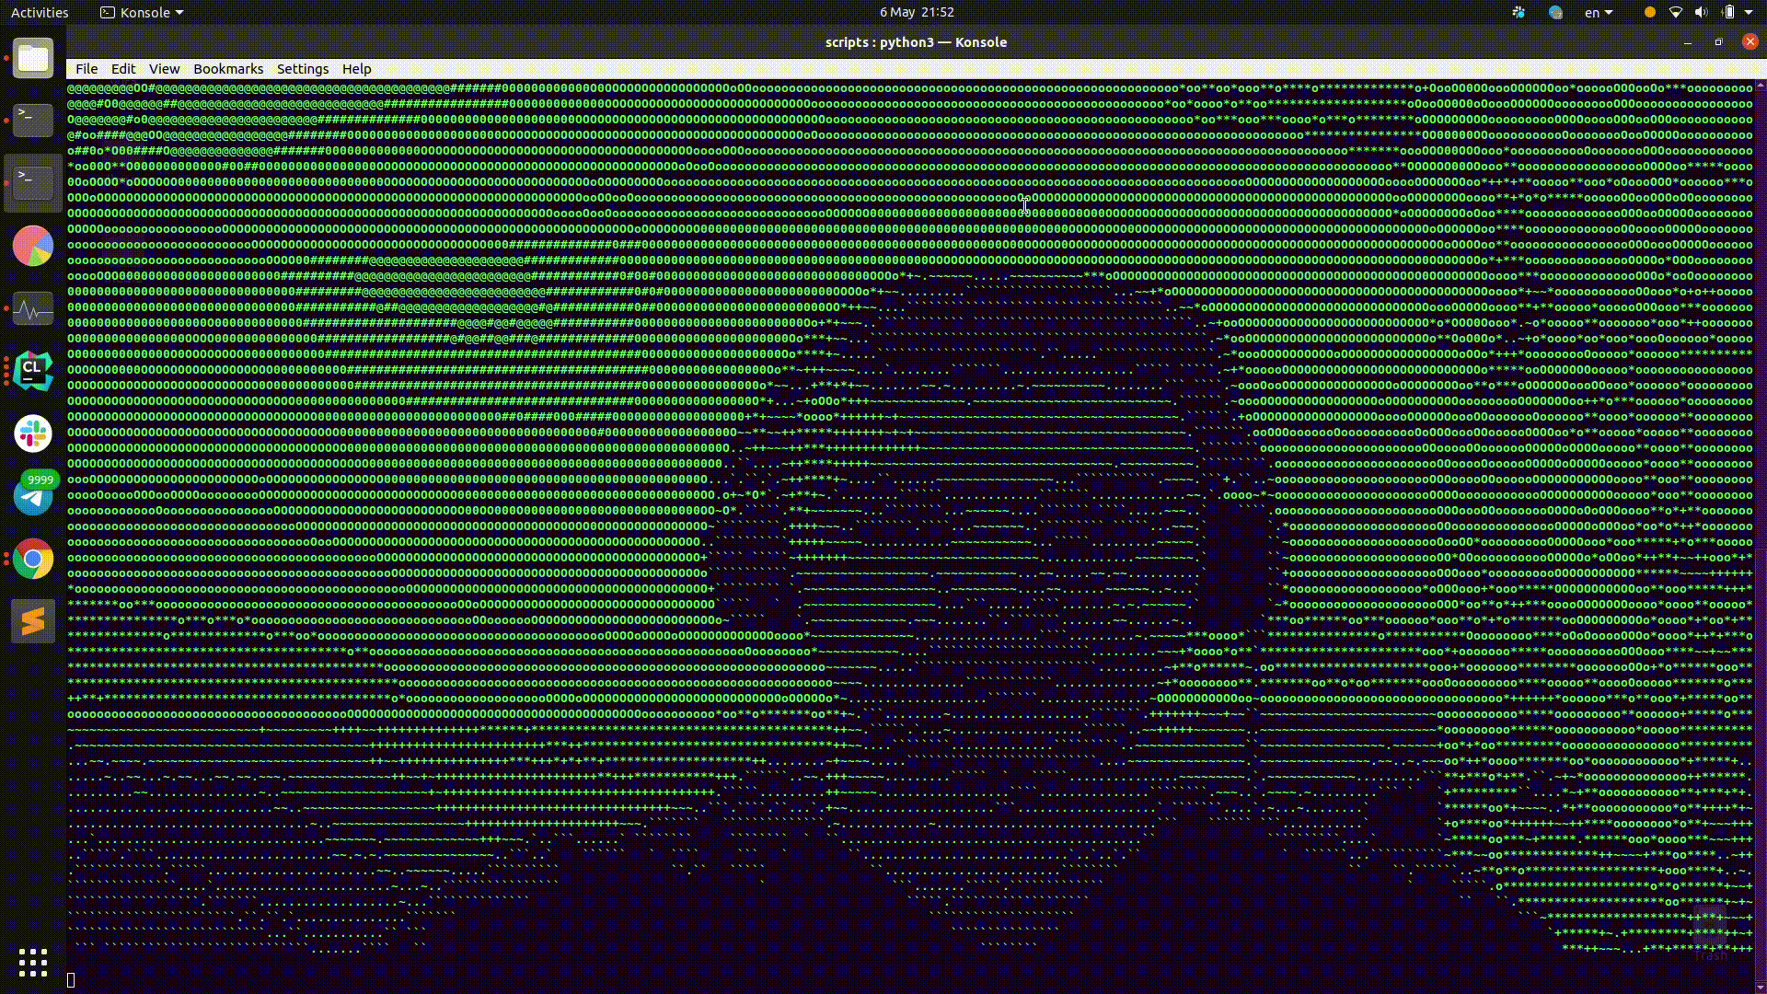This screenshot has height=994, width=1767.
Task: Open the Files app in dock
Action: [33, 59]
